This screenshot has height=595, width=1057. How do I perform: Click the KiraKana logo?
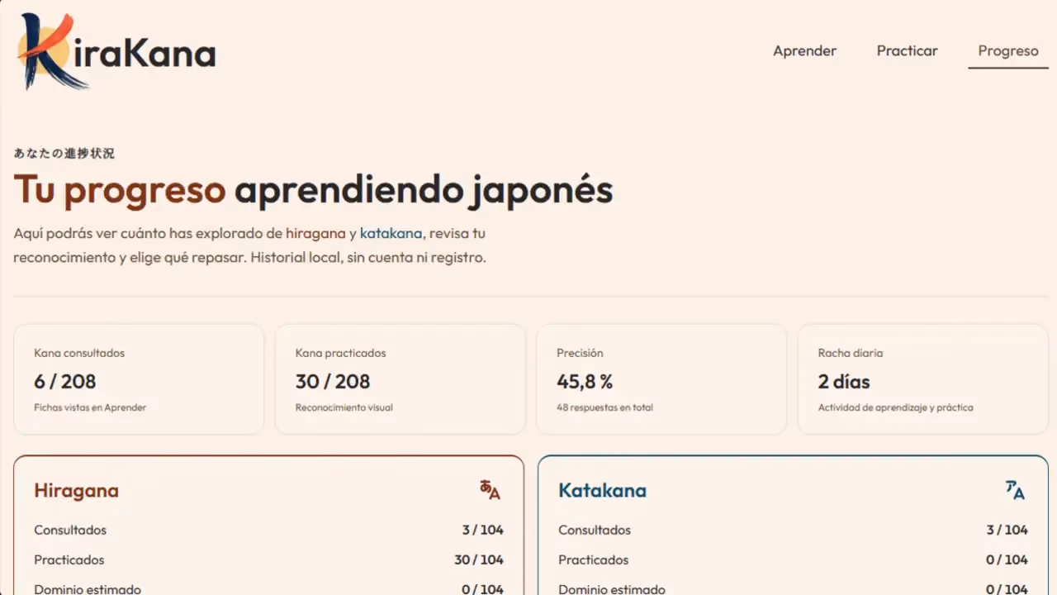click(116, 51)
